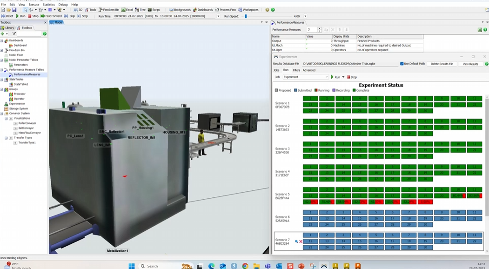Open the Job dropdown showing Experiment
Screen dimensions: 489x269
(305, 77)
